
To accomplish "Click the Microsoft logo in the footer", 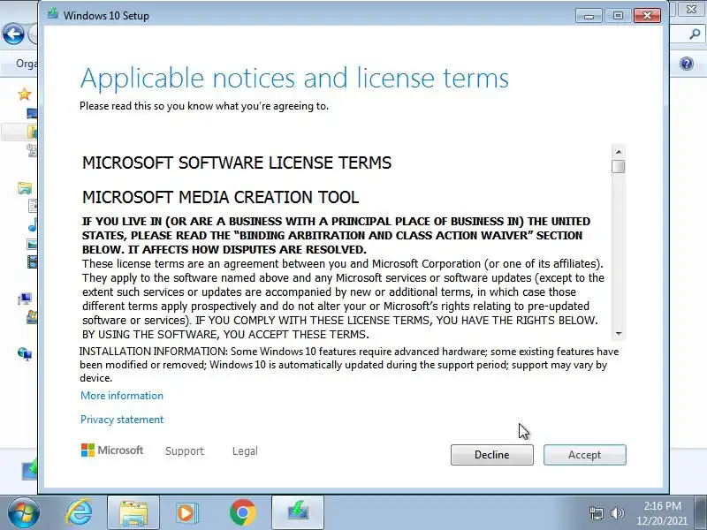I will [x=112, y=450].
